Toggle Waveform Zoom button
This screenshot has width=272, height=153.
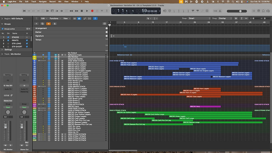236,18
